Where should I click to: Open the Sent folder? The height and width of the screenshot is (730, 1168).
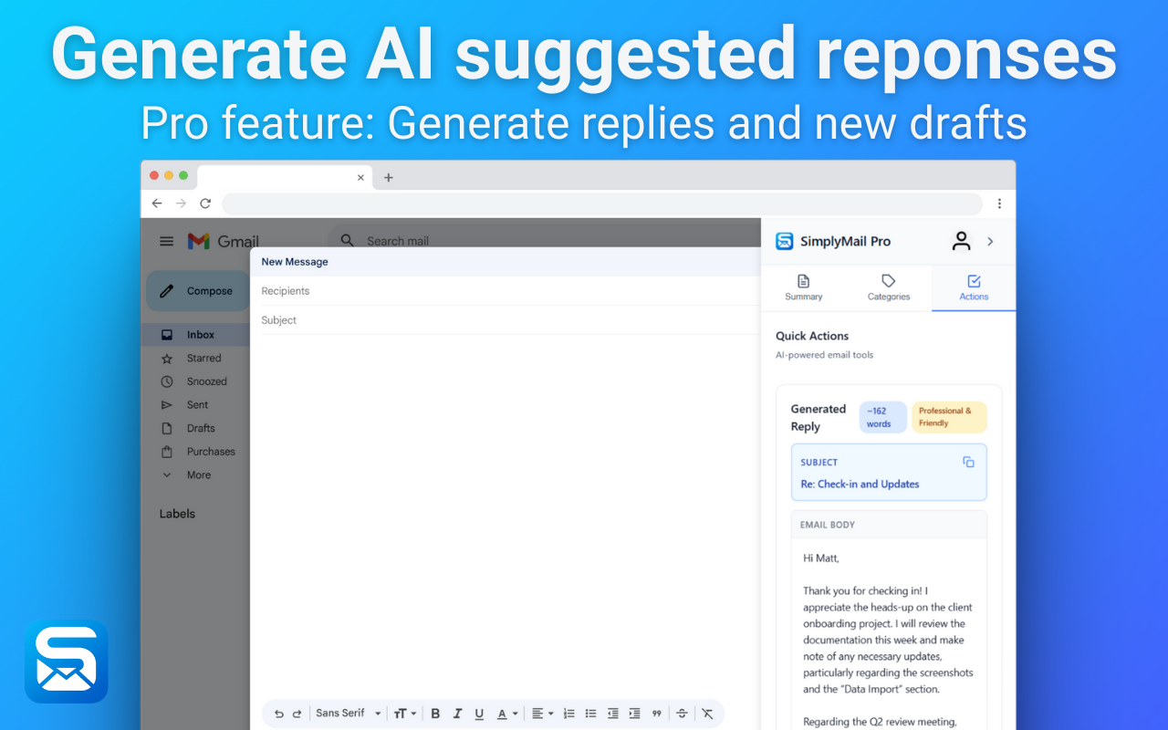(x=195, y=405)
